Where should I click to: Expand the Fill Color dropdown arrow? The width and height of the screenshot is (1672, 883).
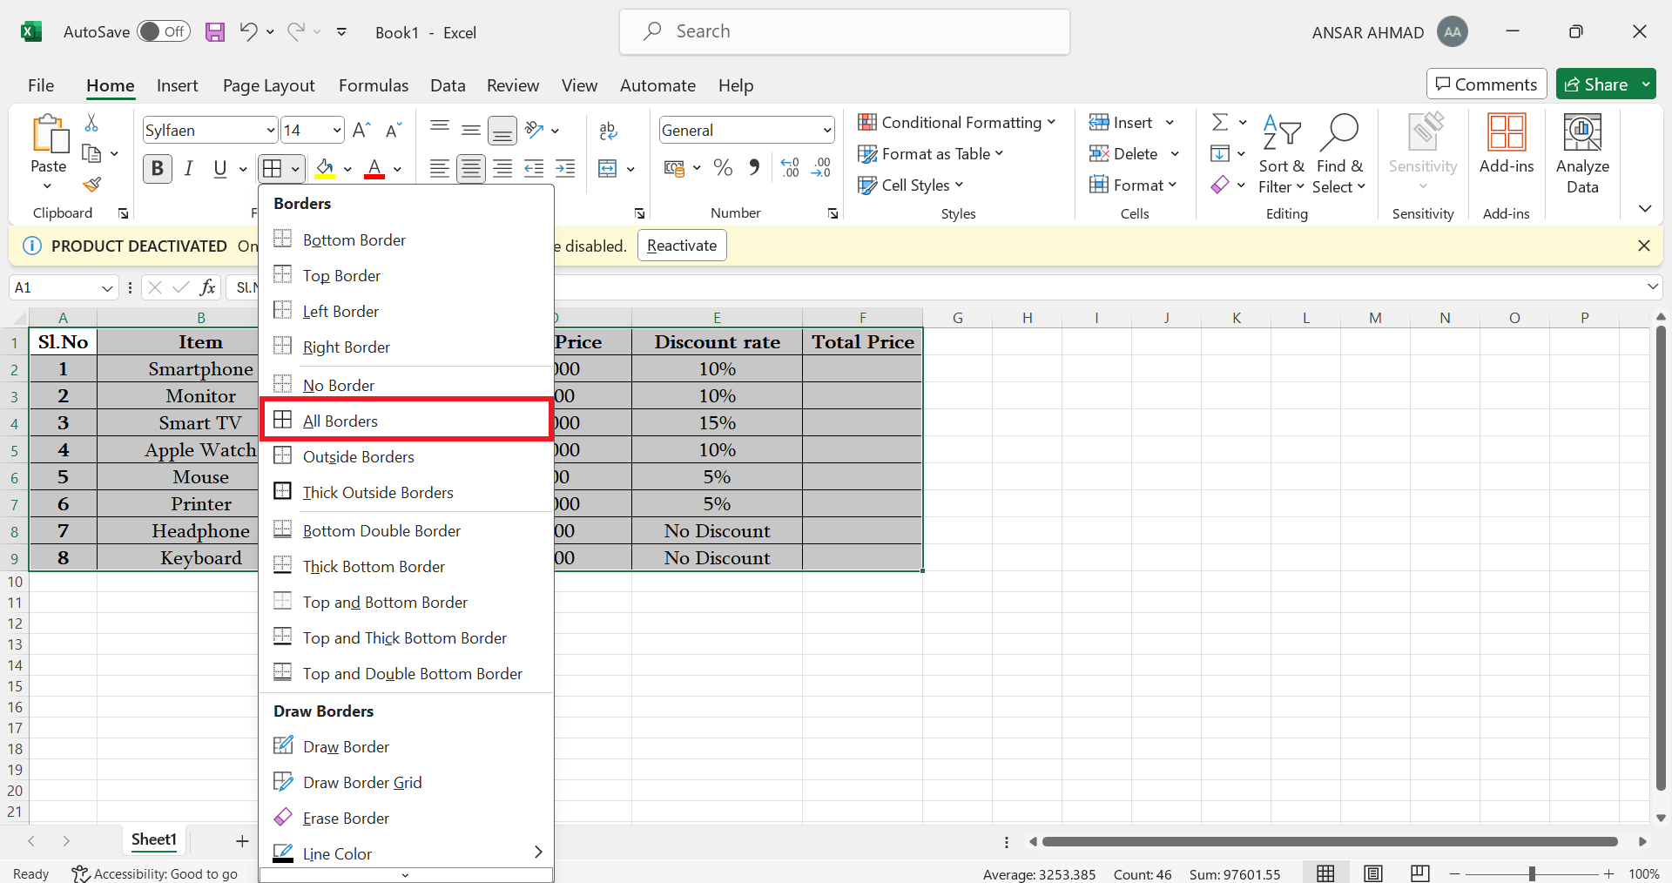(346, 169)
